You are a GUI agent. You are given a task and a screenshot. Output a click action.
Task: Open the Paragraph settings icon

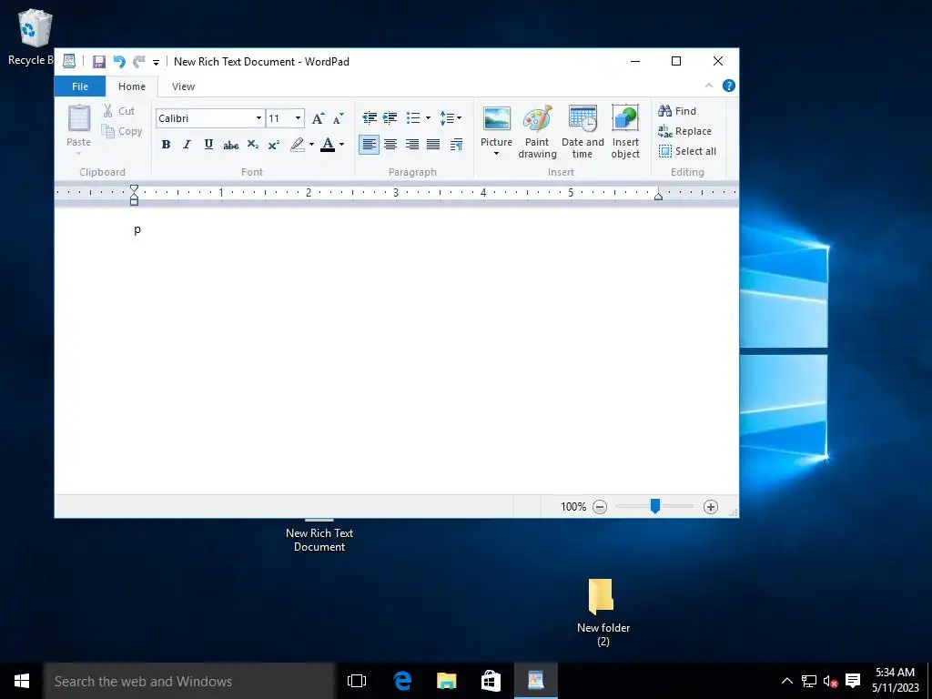coord(457,145)
